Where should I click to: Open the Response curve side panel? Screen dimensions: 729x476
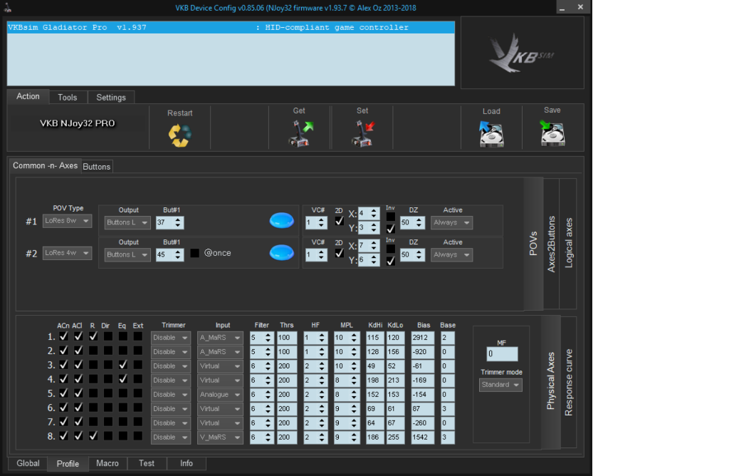[568, 381]
